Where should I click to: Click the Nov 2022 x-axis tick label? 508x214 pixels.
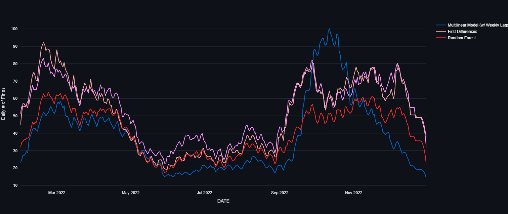353,193
